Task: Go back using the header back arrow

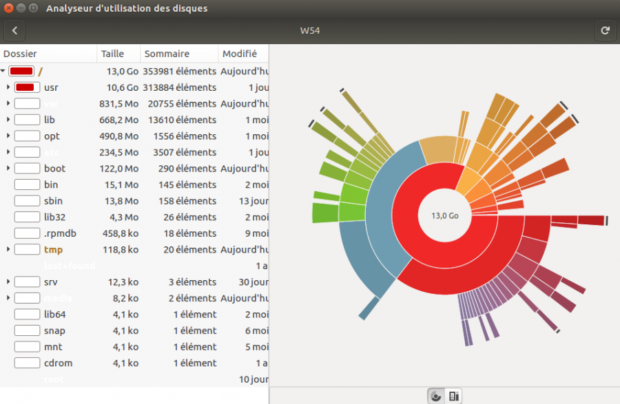Action: pos(14,30)
